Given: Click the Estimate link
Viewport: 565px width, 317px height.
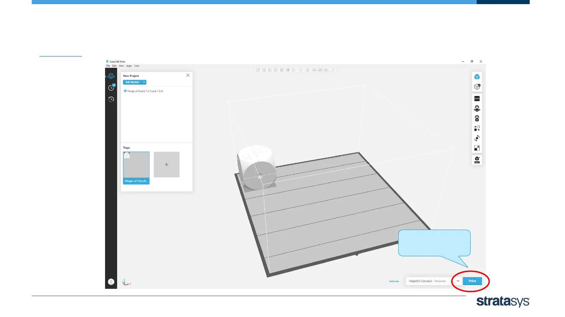Looking at the screenshot, I should (394, 281).
